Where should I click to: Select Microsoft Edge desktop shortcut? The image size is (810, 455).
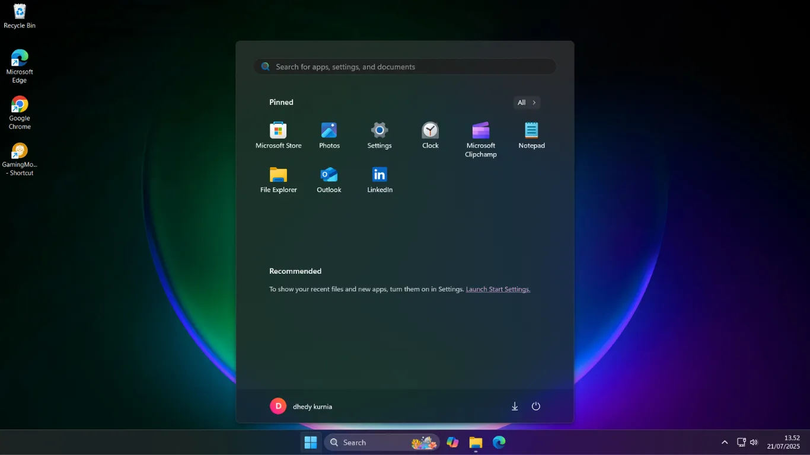coord(20,66)
